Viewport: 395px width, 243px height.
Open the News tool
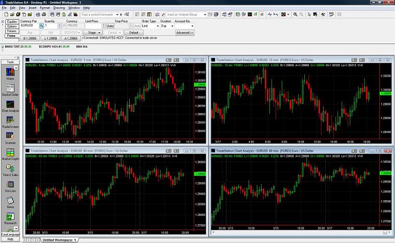point(10,202)
